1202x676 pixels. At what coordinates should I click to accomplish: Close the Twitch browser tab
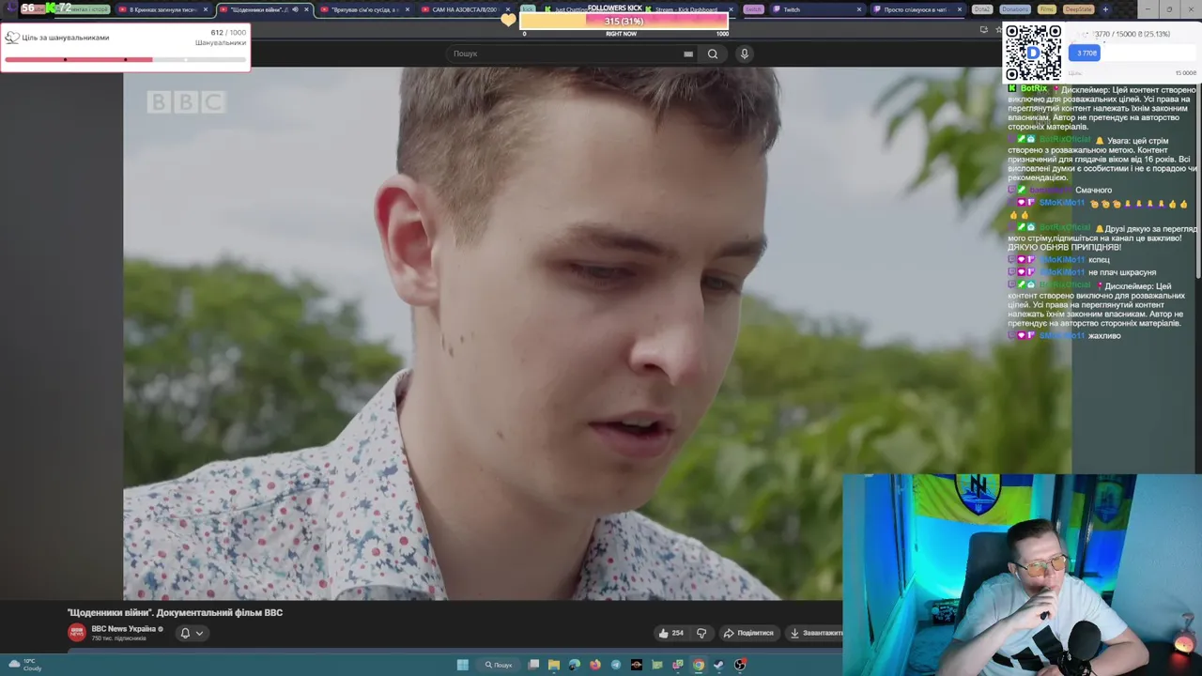[858, 9]
